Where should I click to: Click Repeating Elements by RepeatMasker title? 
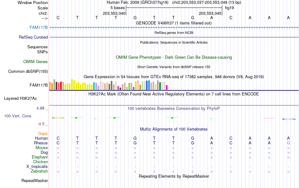click(174, 176)
